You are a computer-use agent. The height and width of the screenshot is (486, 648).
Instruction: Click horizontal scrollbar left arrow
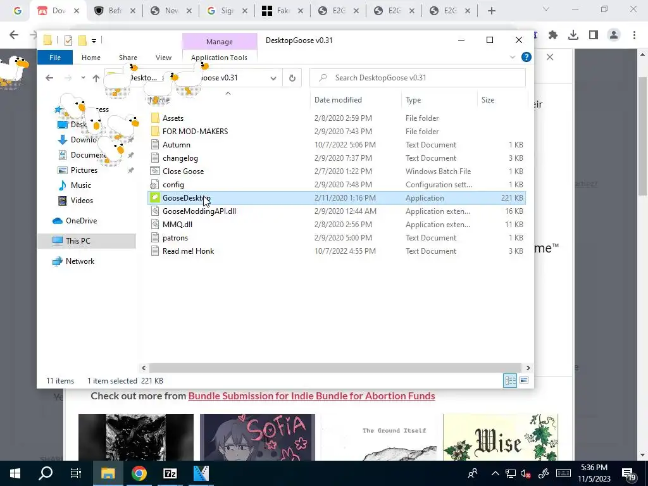pos(144,368)
